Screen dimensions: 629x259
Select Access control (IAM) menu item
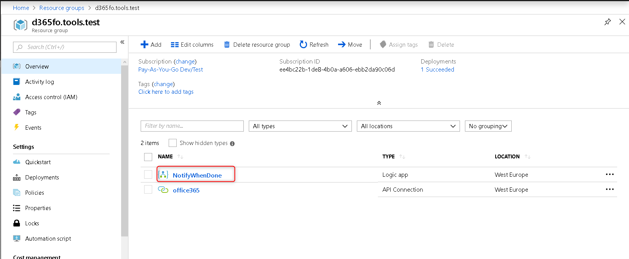51,97
